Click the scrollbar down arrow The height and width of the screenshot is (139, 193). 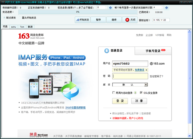[x=190, y=136]
